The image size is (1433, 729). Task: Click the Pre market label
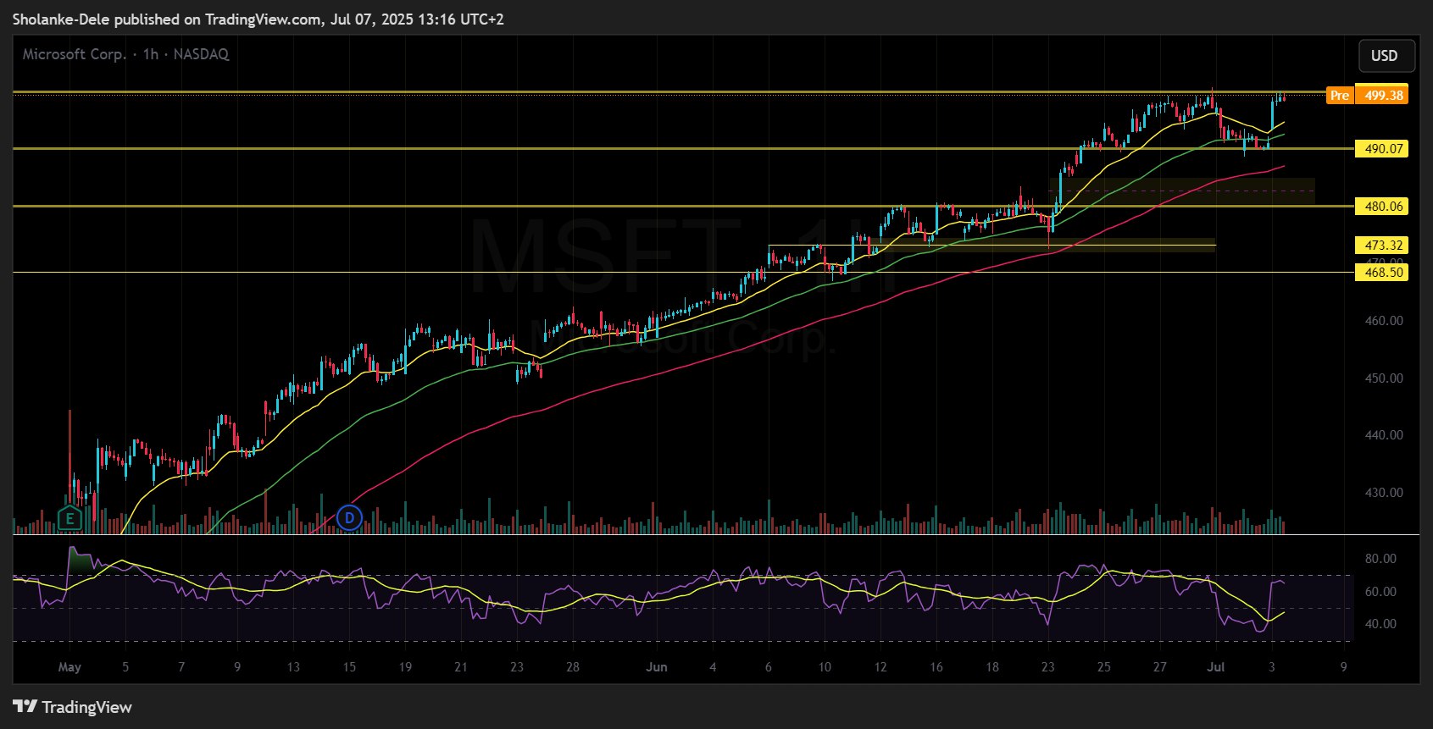point(1340,95)
